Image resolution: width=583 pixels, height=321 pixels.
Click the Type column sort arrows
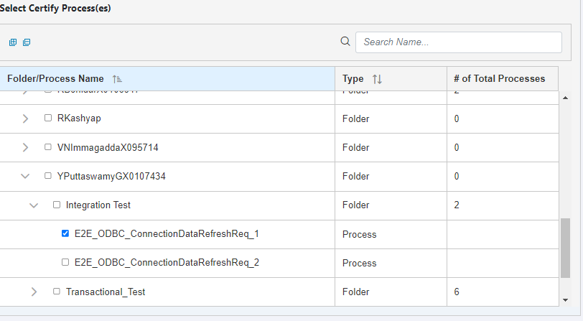coord(377,79)
